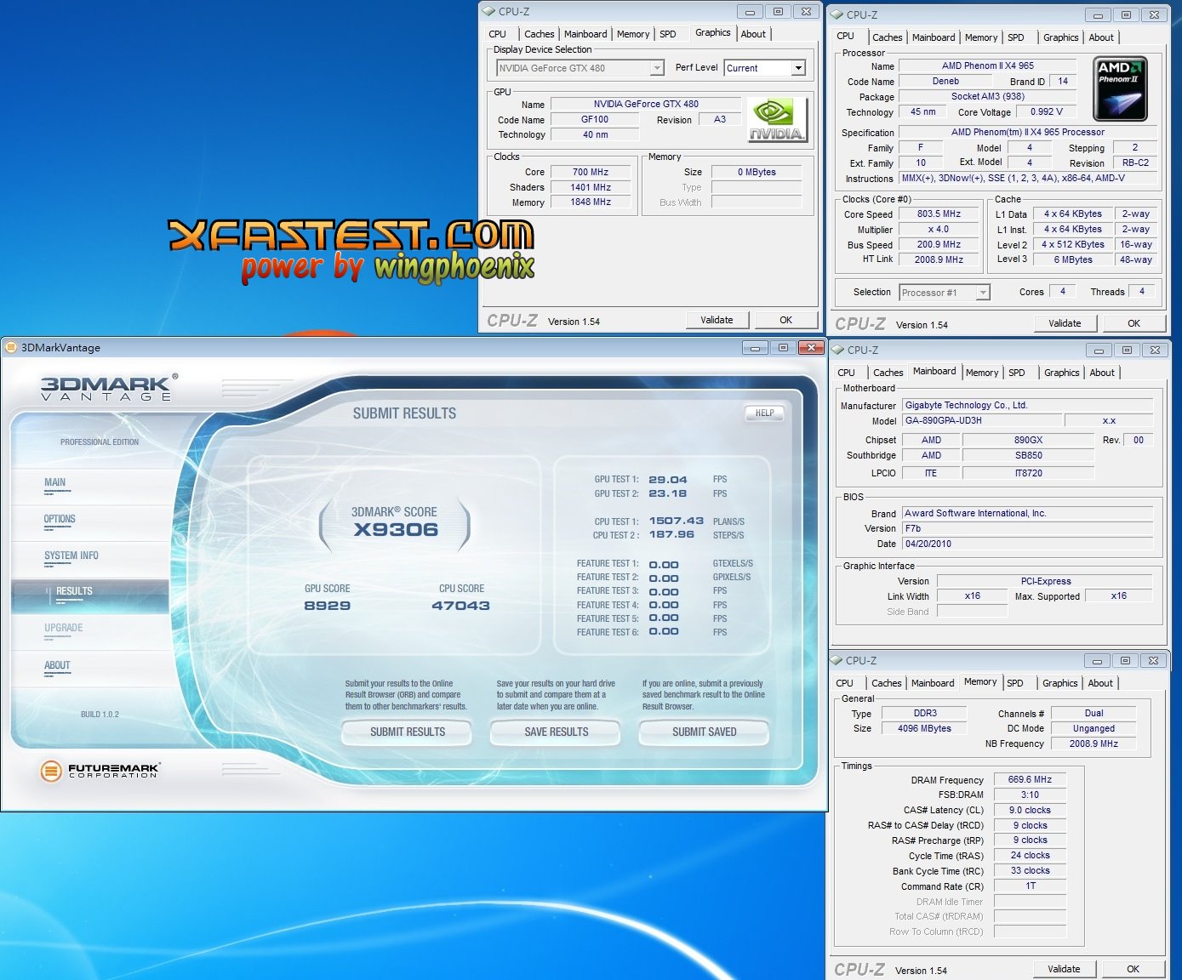
Task: Click the SAVE RESULTS button
Action: coord(556,732)
